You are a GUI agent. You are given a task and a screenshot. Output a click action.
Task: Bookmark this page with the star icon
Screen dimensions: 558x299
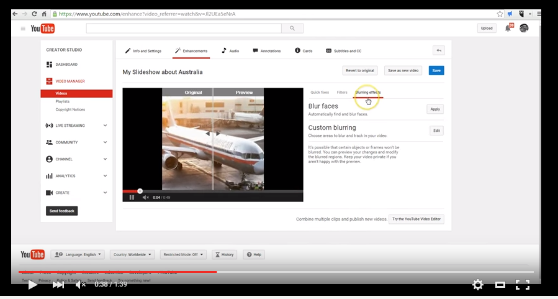[500, 14]
